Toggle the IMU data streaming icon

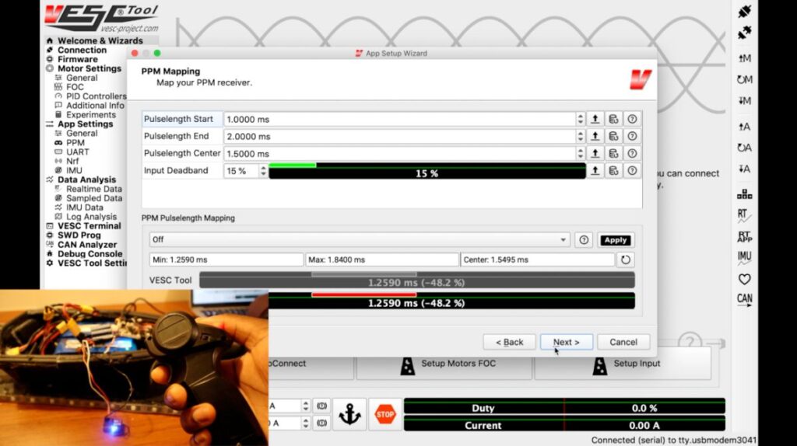tap(745, 258)
